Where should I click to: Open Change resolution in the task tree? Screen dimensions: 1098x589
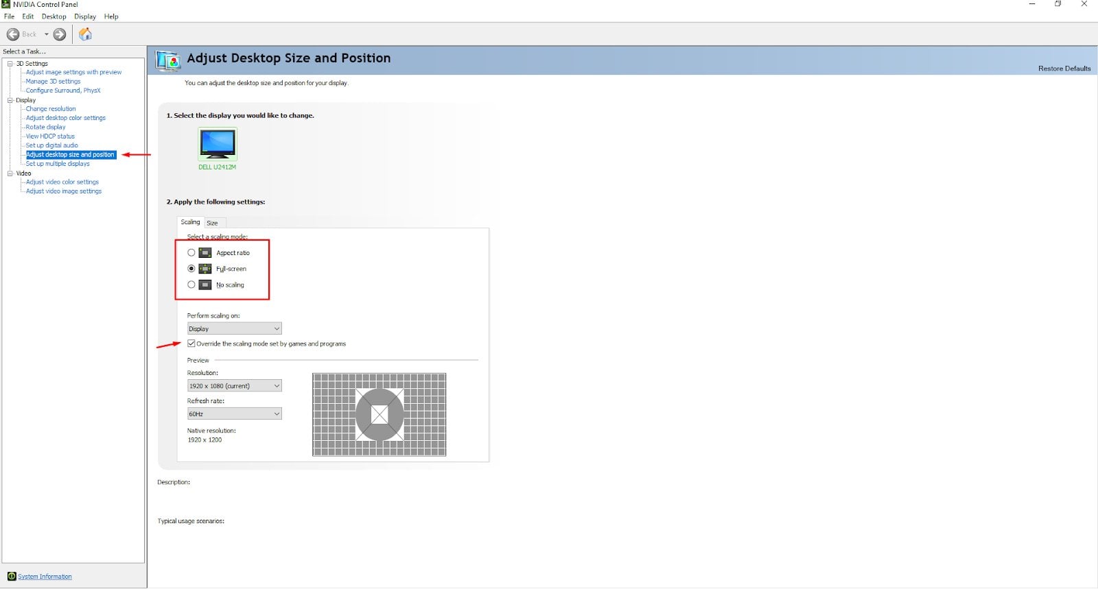[x=51, y=109]
